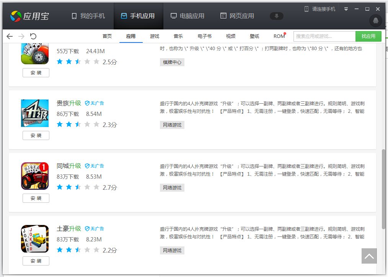
Task: Open the 网页应用 tab
Action: pyautogui.click(x=237, y=16)
